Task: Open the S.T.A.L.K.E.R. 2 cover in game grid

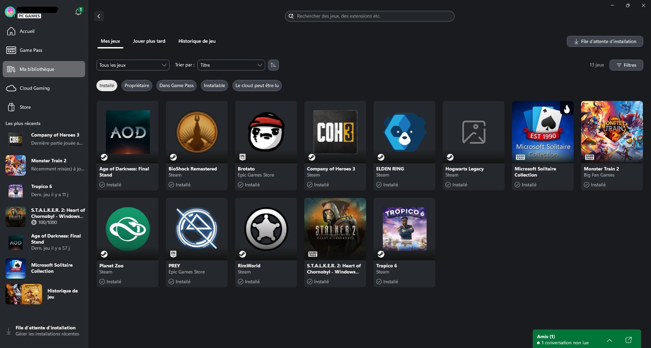Action: coord(335,229)
